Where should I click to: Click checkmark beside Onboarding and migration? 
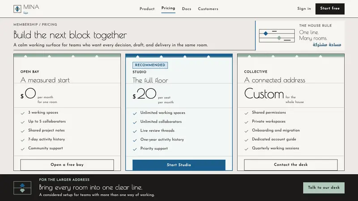click(x=247, y=131)
